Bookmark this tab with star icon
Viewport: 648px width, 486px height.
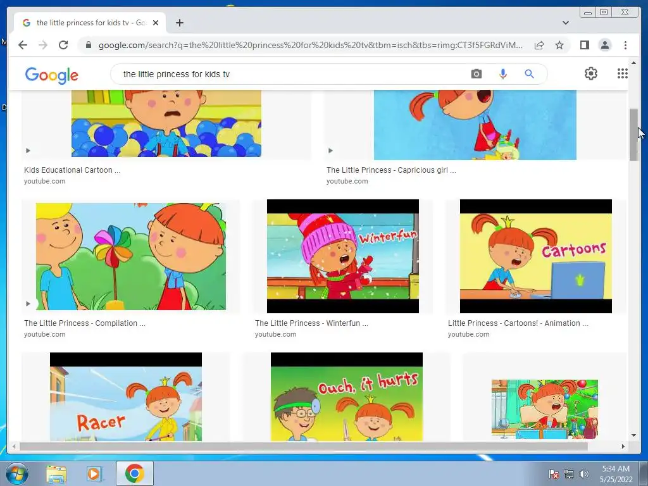point(559,45)
